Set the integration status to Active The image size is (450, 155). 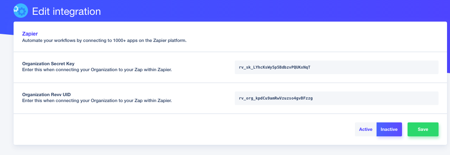click(x=366, y=130)
